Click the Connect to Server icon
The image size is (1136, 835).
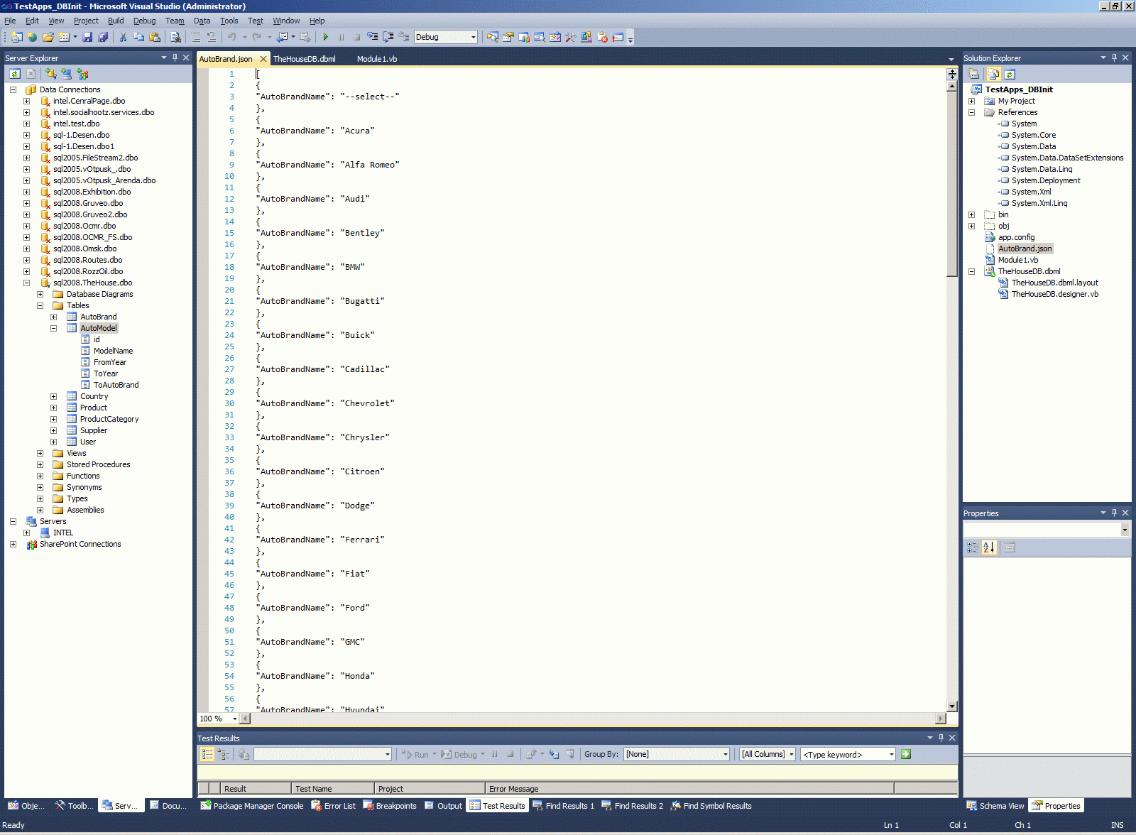point(66,74)
